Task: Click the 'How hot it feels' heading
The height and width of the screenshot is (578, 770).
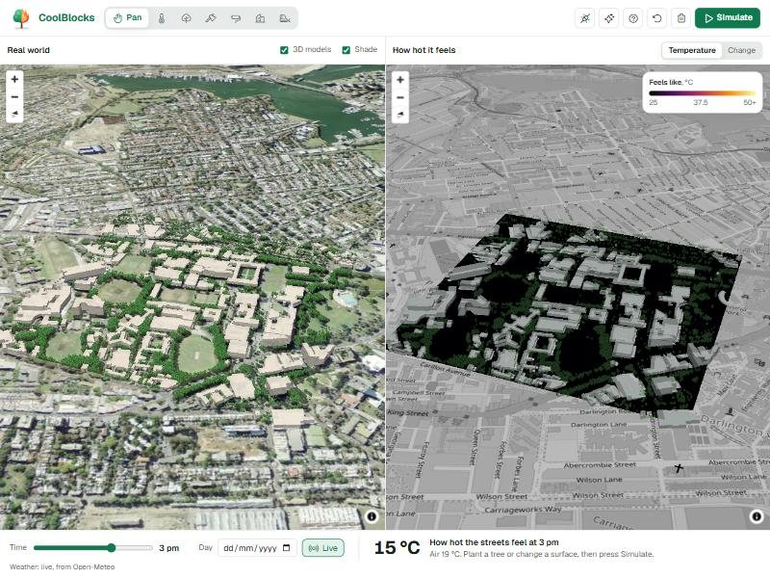Action: click(x=423, y=50)
